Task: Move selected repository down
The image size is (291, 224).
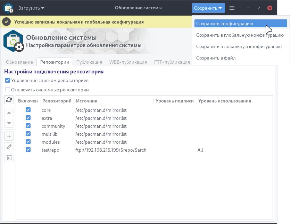Action: [x=9, y=123]
